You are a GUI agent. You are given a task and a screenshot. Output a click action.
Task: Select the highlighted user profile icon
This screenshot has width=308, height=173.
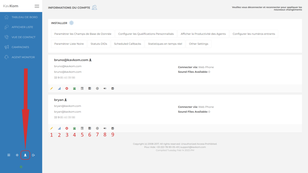click(x=25, y=155)
